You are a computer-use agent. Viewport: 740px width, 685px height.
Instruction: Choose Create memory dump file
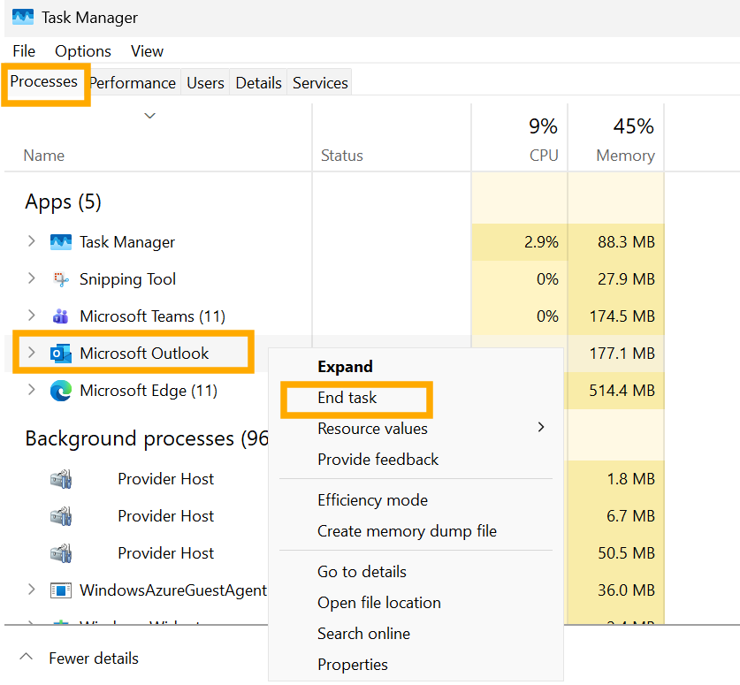coord(408,531)
